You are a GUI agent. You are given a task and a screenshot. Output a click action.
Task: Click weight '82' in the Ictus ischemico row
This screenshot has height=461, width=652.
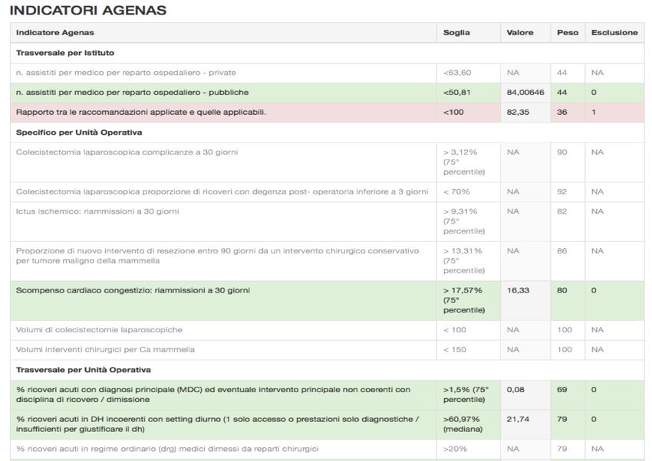pos(561,211)
